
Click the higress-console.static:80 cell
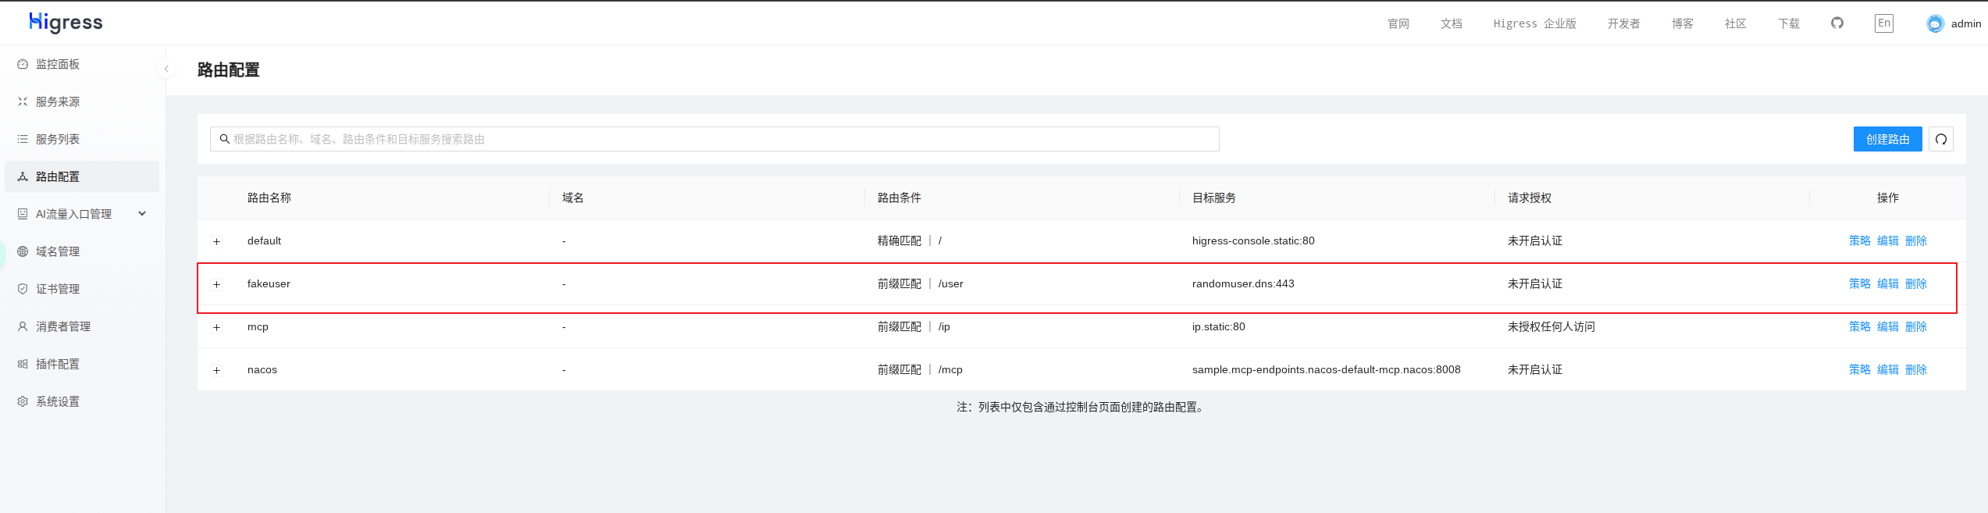tap(1253, 240)
